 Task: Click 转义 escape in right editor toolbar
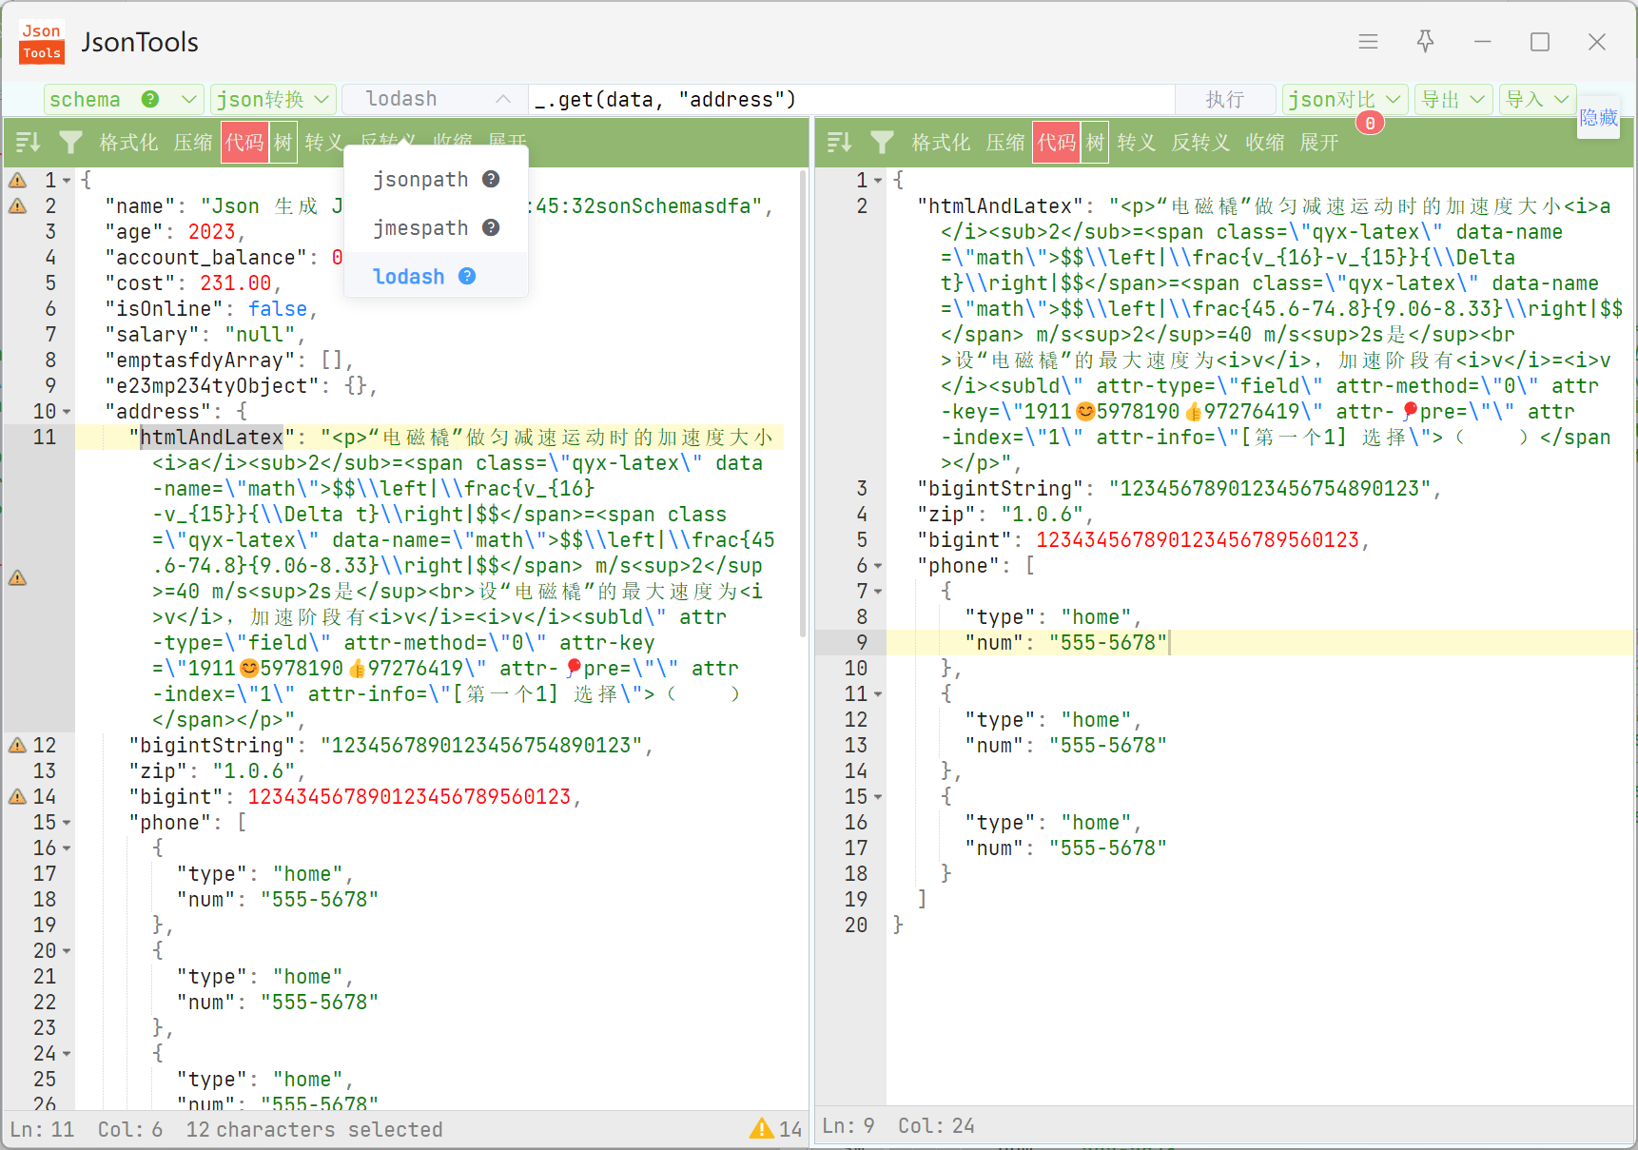point(1137,143)
